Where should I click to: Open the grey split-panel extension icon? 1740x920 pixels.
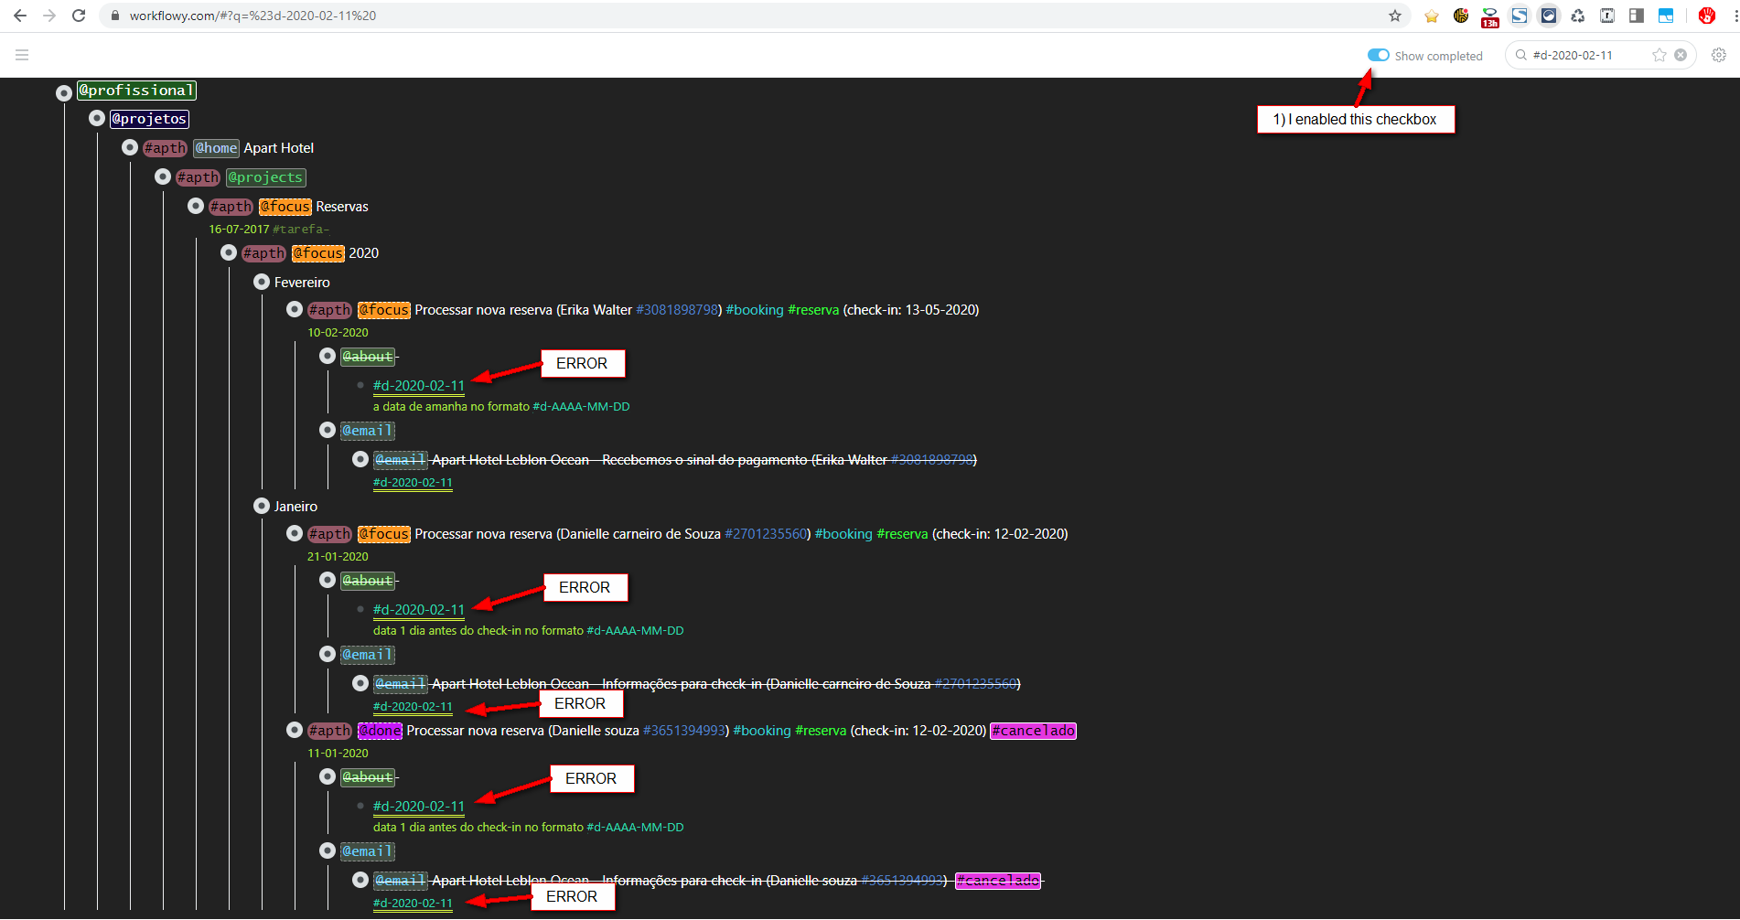pos(1637,16)
